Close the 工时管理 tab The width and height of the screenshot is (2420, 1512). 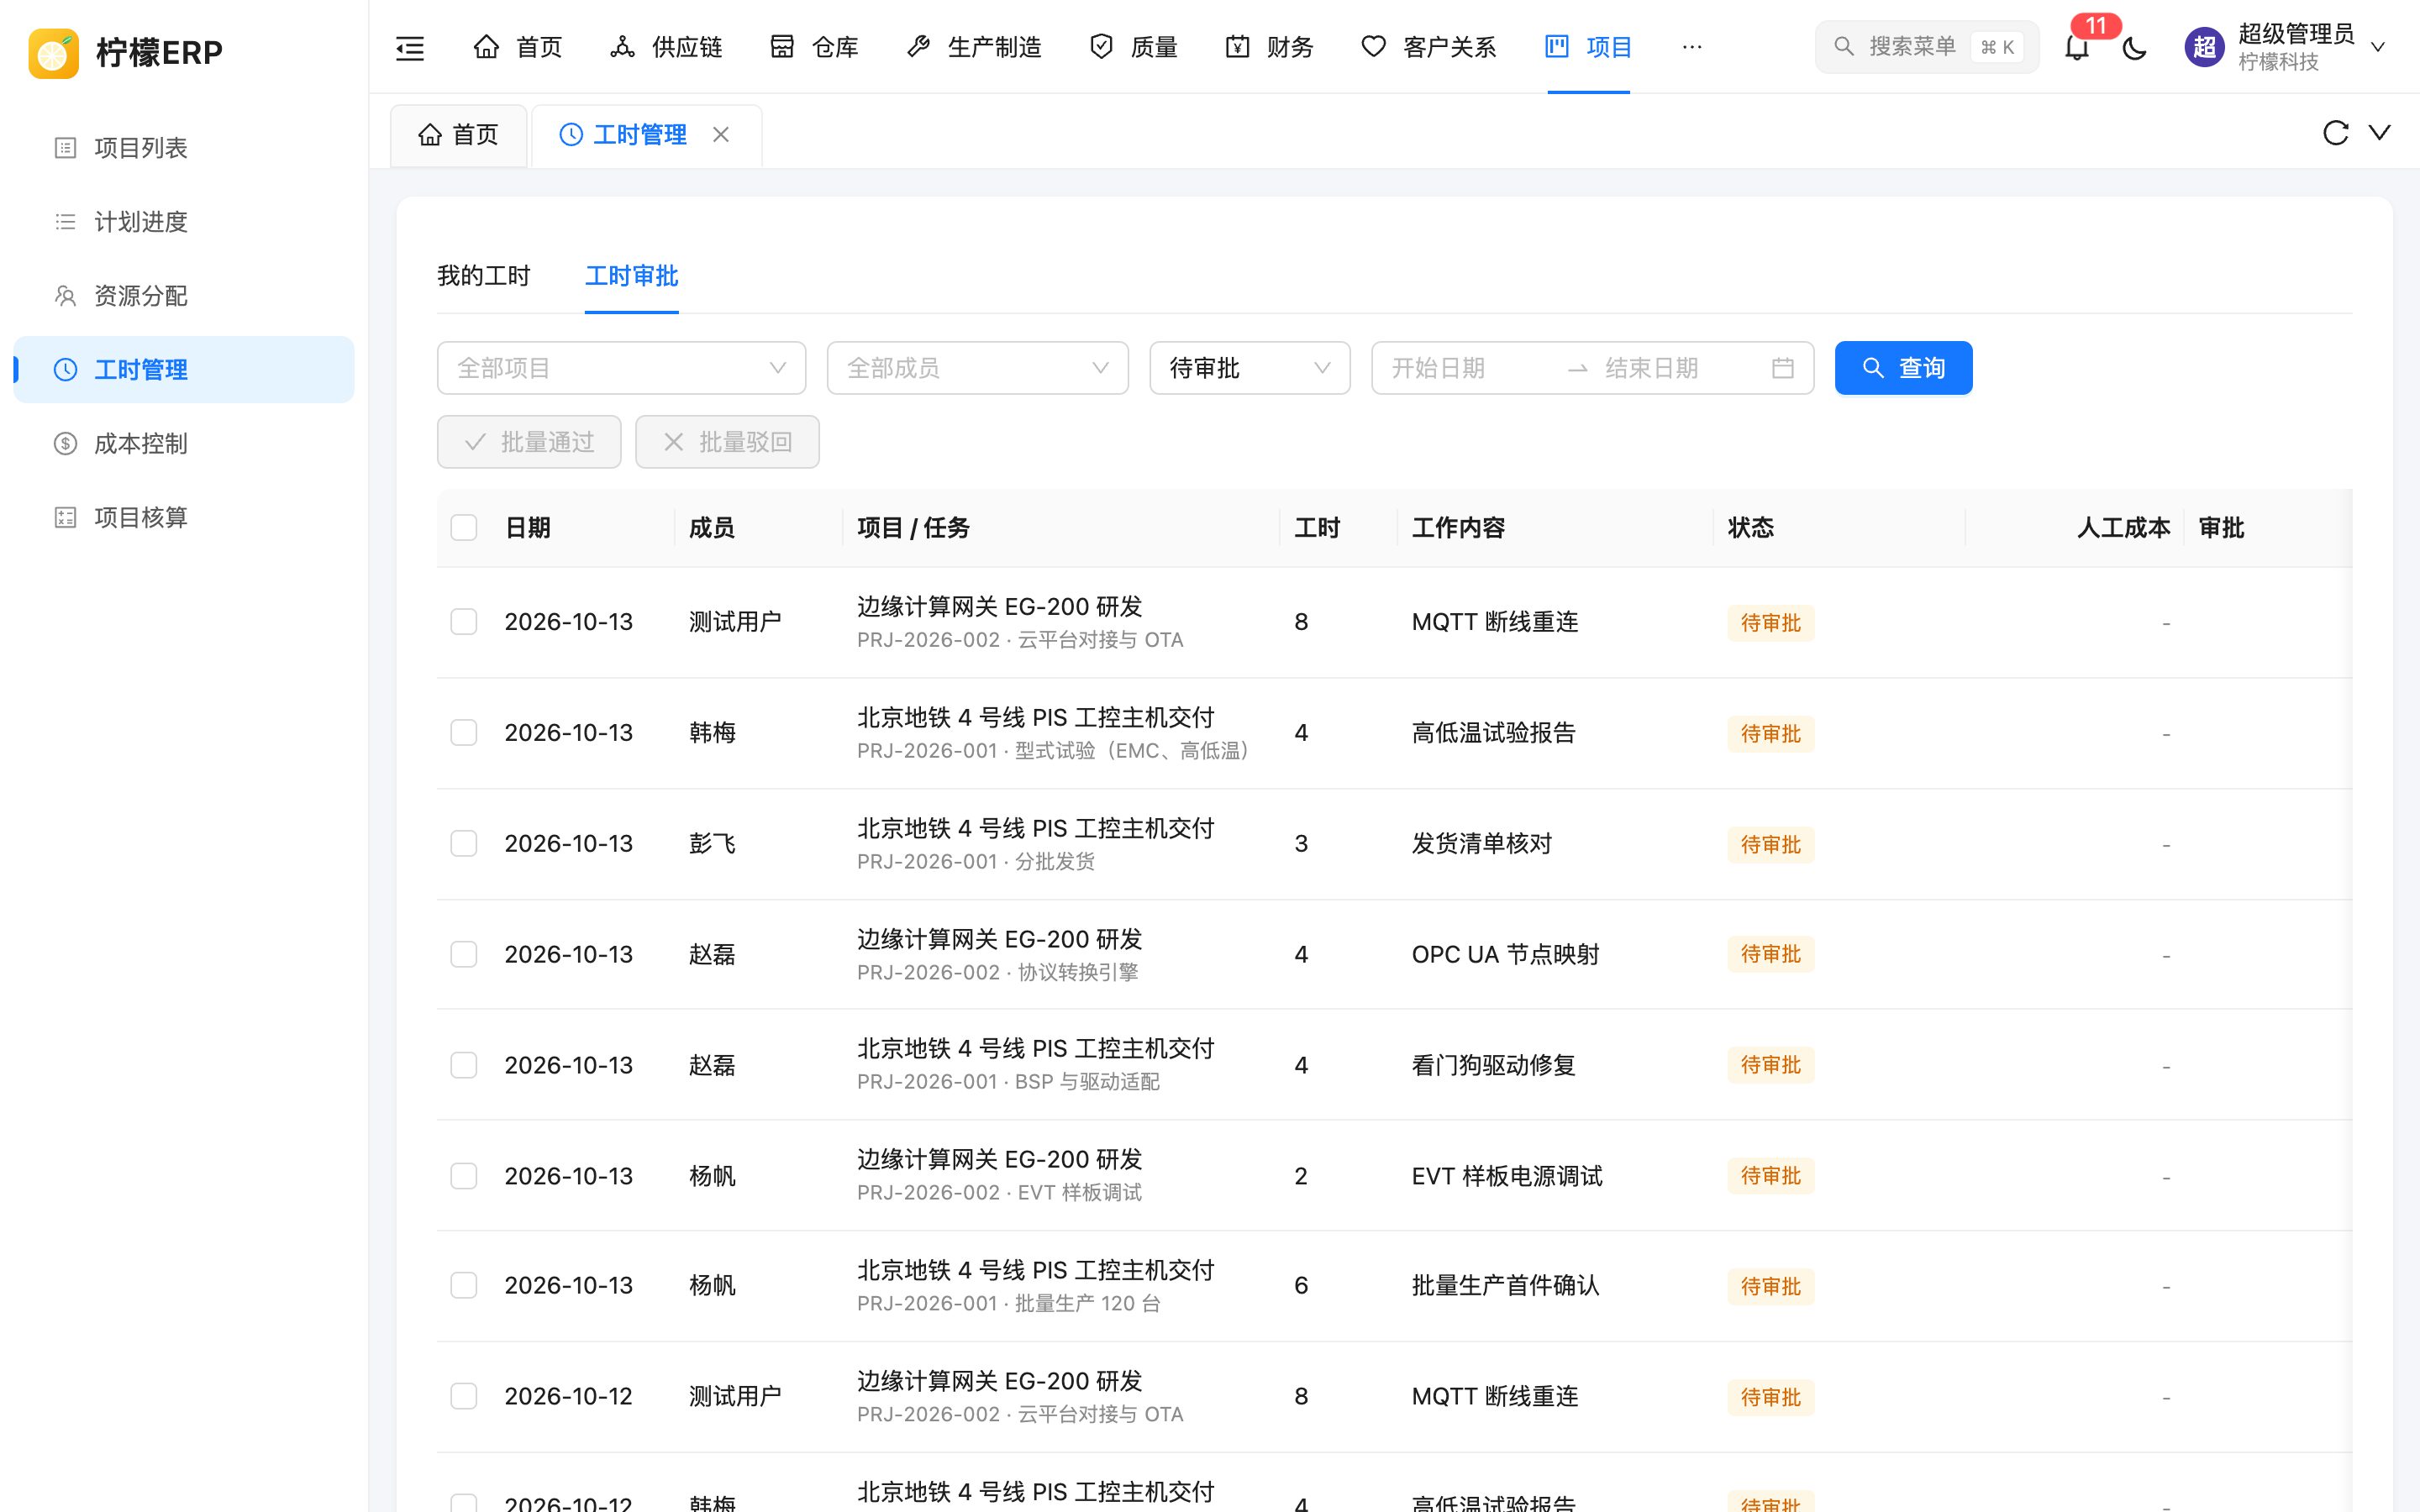[721, 134]
